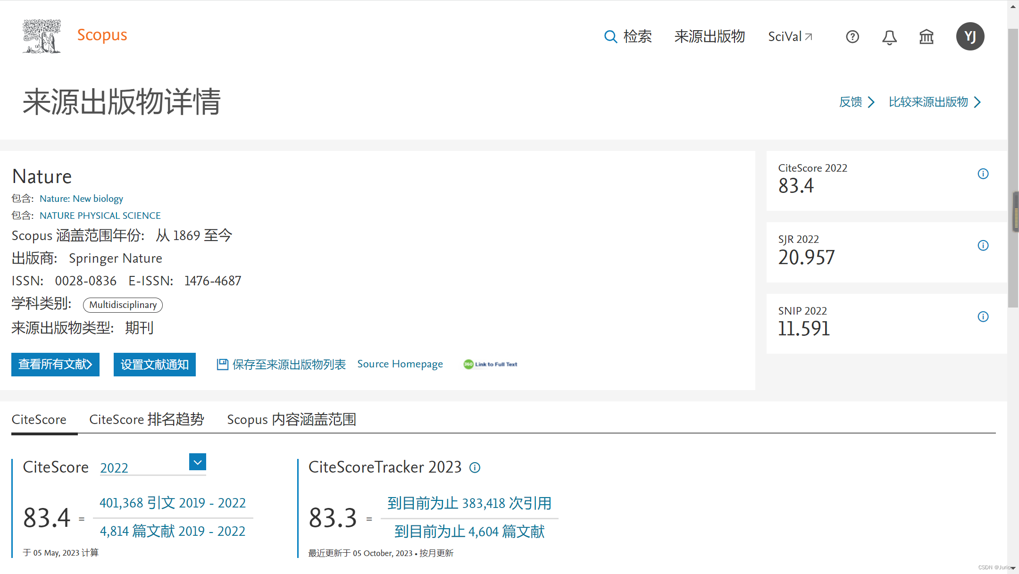Viewport: 1019px width, 574px height.
Task: Click info icon next to CiteScoreTracker 2023
Action: [x=475, y=467]
